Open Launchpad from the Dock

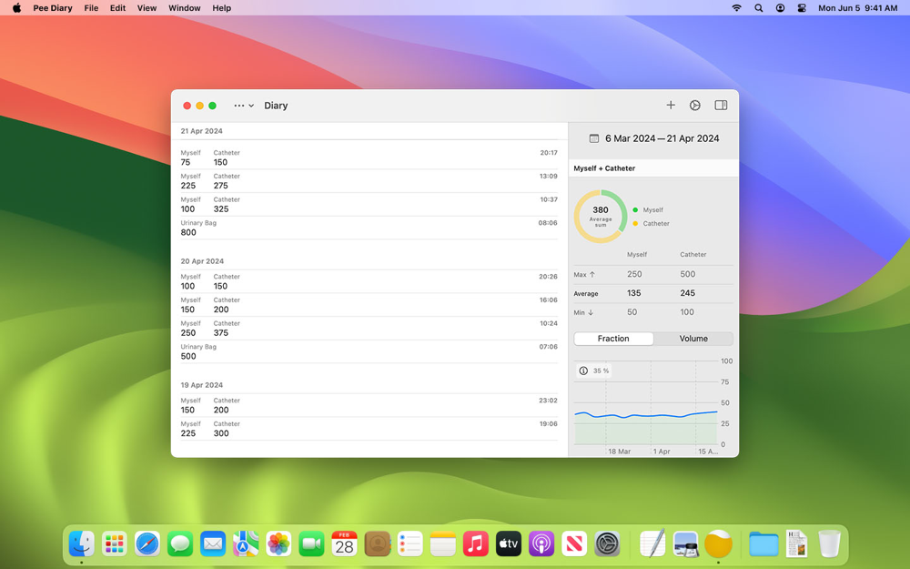[115, 544]
